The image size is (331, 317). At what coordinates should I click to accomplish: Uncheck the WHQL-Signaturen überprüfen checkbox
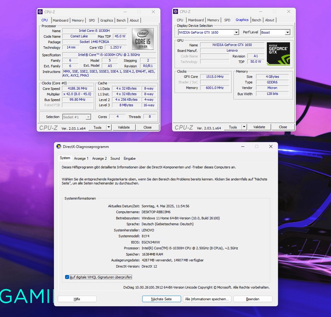point(67,277)
